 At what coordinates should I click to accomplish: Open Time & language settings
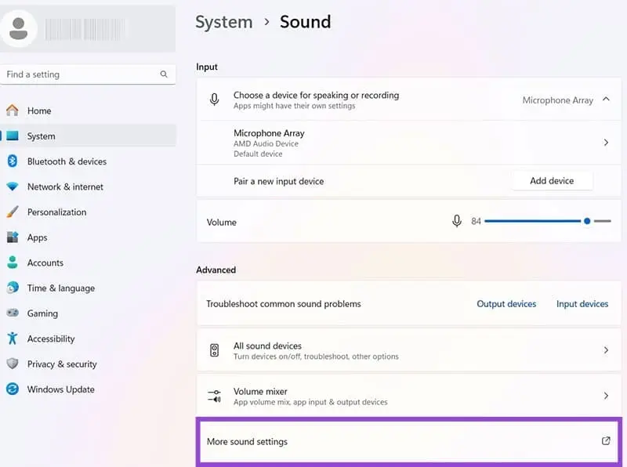(x=88, y=288)
